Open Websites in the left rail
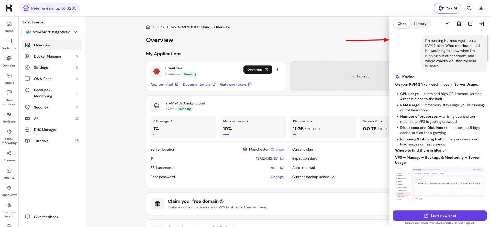This screenshot has height=227, width=491. 9,44
